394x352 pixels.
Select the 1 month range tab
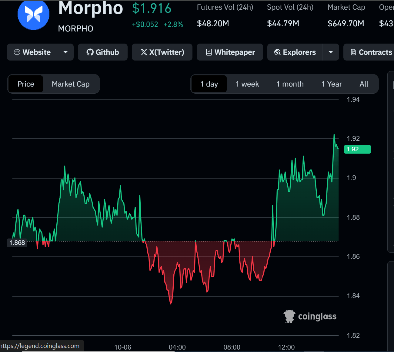pyautogui.click(x=290, y=84)
